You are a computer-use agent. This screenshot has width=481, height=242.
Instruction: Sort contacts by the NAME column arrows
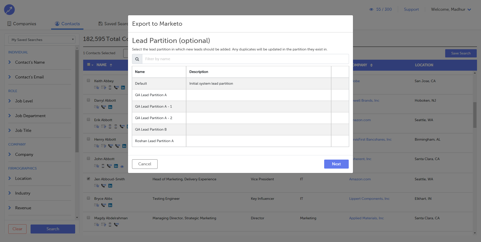tap(111, 65)
